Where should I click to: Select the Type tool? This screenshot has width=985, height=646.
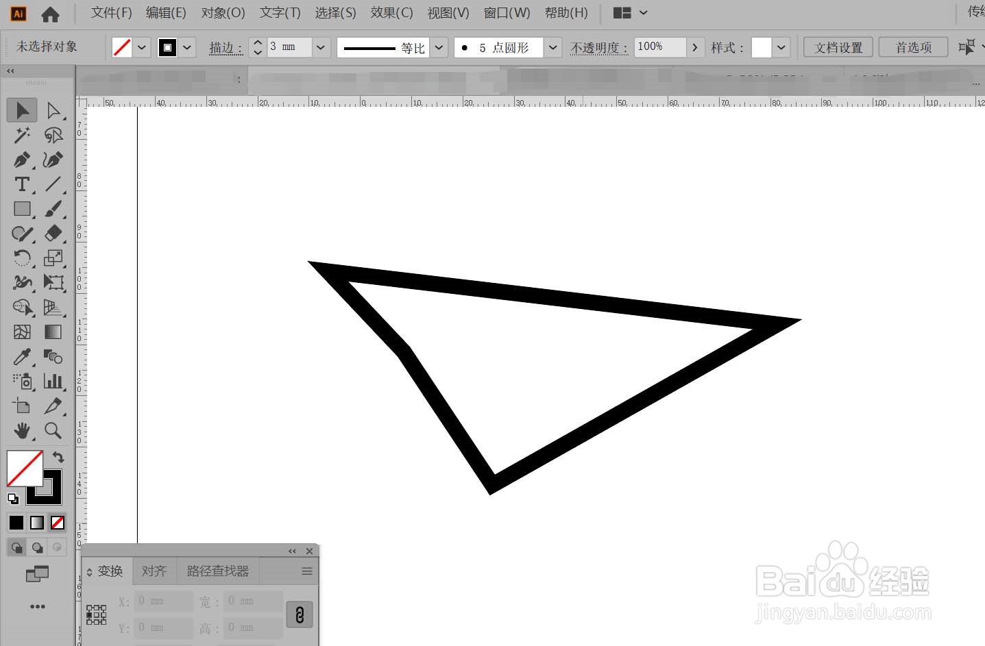[x=22, y=184]
